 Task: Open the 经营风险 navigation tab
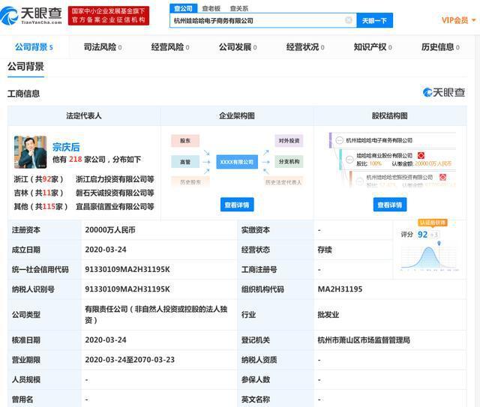tap(170, 47)
